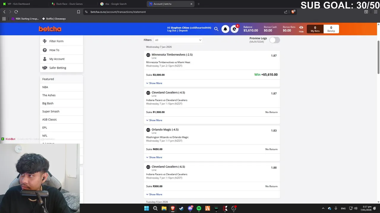The height and width of the screenshot is (213, 380).
Task: Open Brave Shields lion icon
Action: (293, 12)
